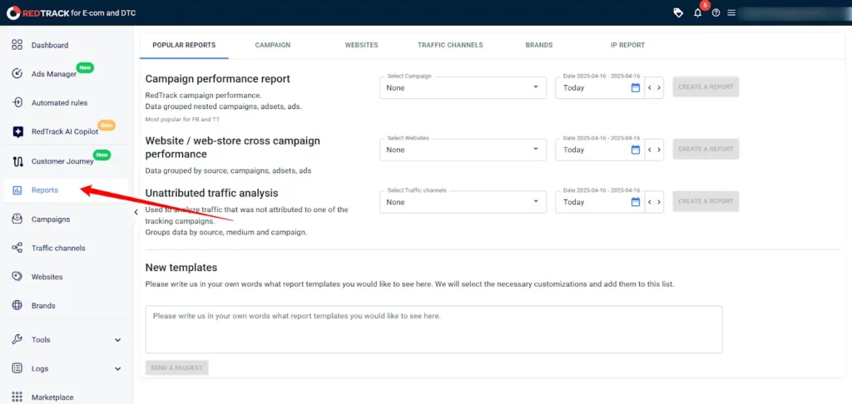Open the Customer Journey path icon
The height and width of the screenshot is (404, 852).
[17, 161]
